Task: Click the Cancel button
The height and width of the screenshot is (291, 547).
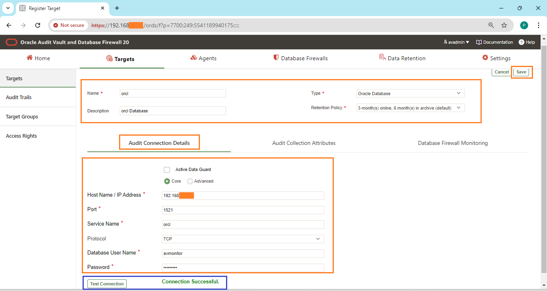Action: pyautogui.click(x=501, y=72)
